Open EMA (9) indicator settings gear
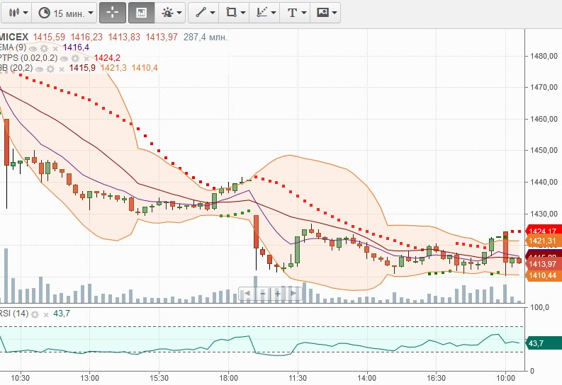The image size is (562, 385). [x=43, y=47]
